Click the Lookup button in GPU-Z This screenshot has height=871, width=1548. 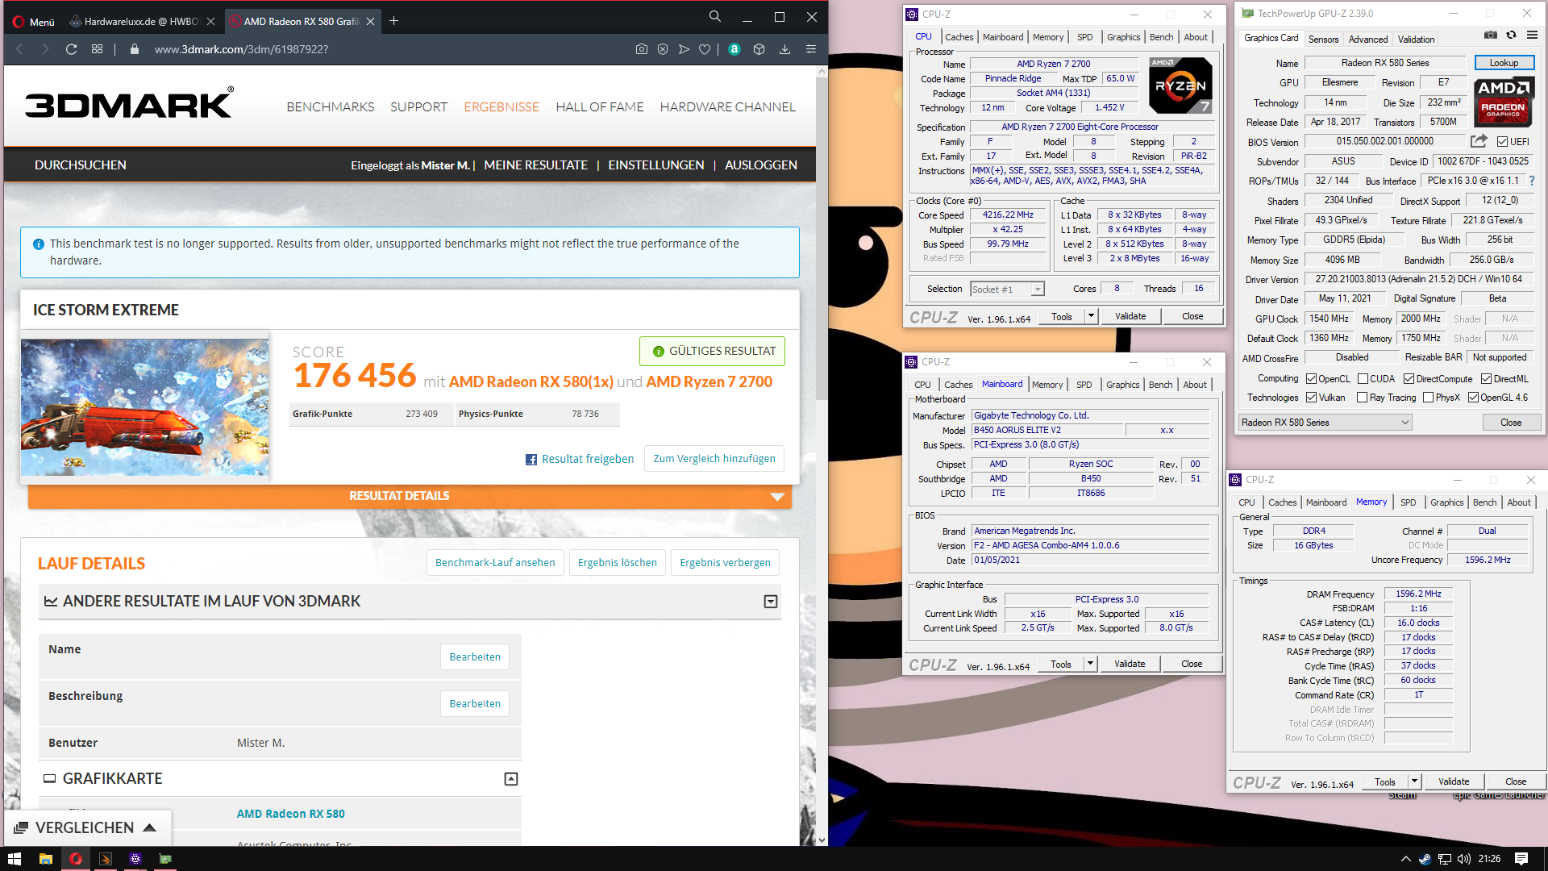[x=1504, y=63]
